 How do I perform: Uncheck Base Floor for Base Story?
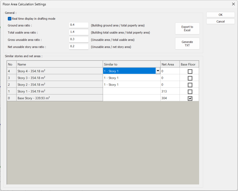click(190, 98)
